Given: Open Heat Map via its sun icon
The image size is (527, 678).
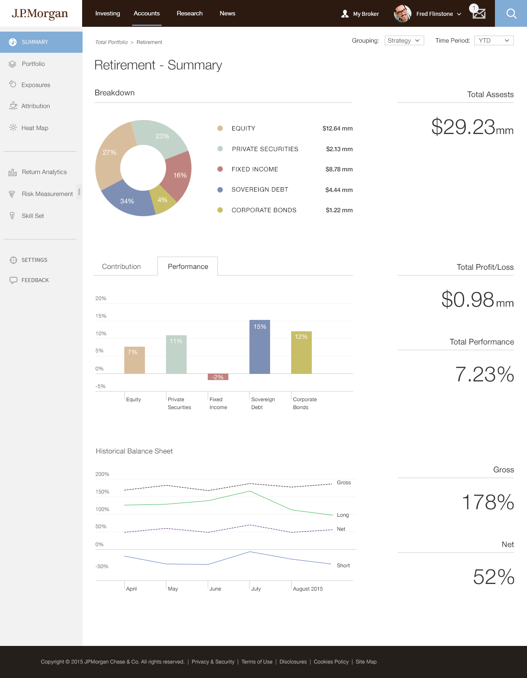Looking at the screenshot, I should (x=13, y=128).
